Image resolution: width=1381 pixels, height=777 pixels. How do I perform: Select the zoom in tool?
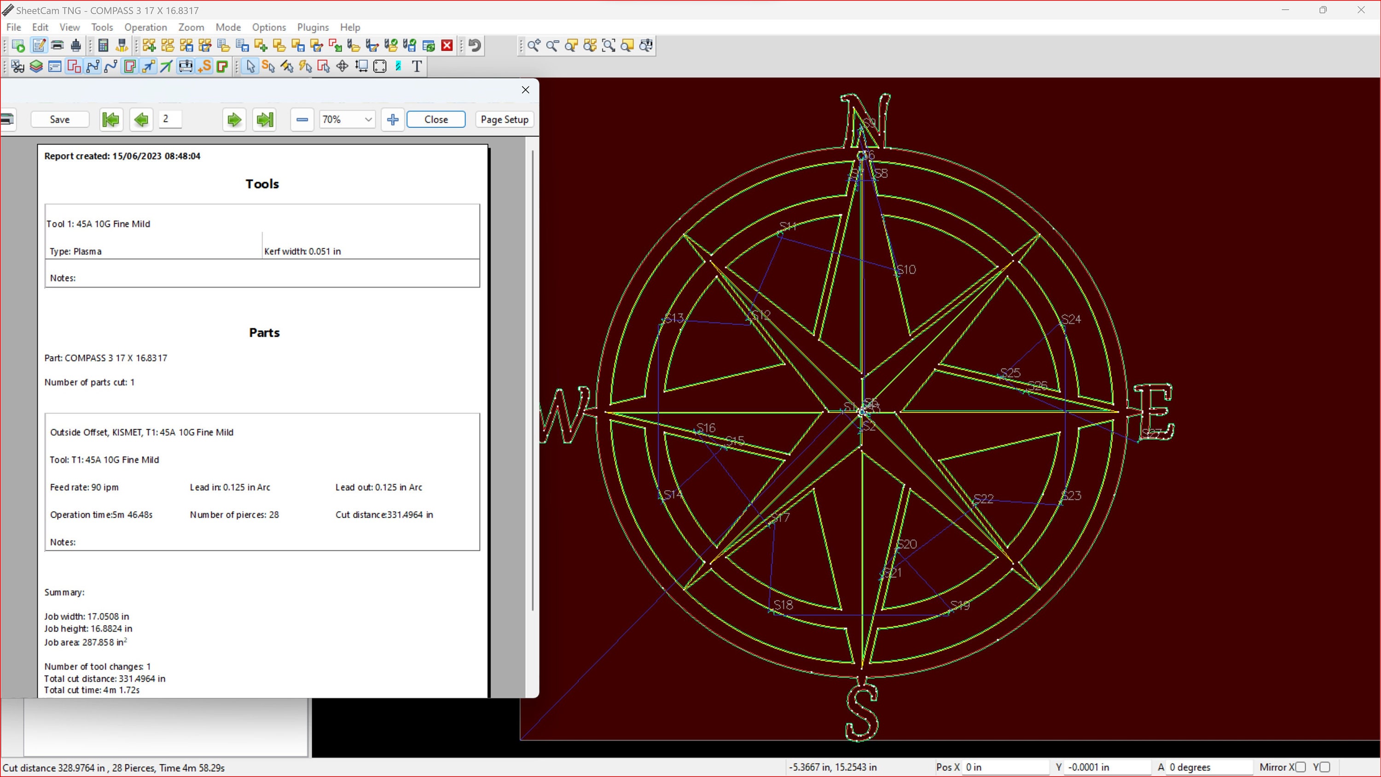[x=534, y=46]
